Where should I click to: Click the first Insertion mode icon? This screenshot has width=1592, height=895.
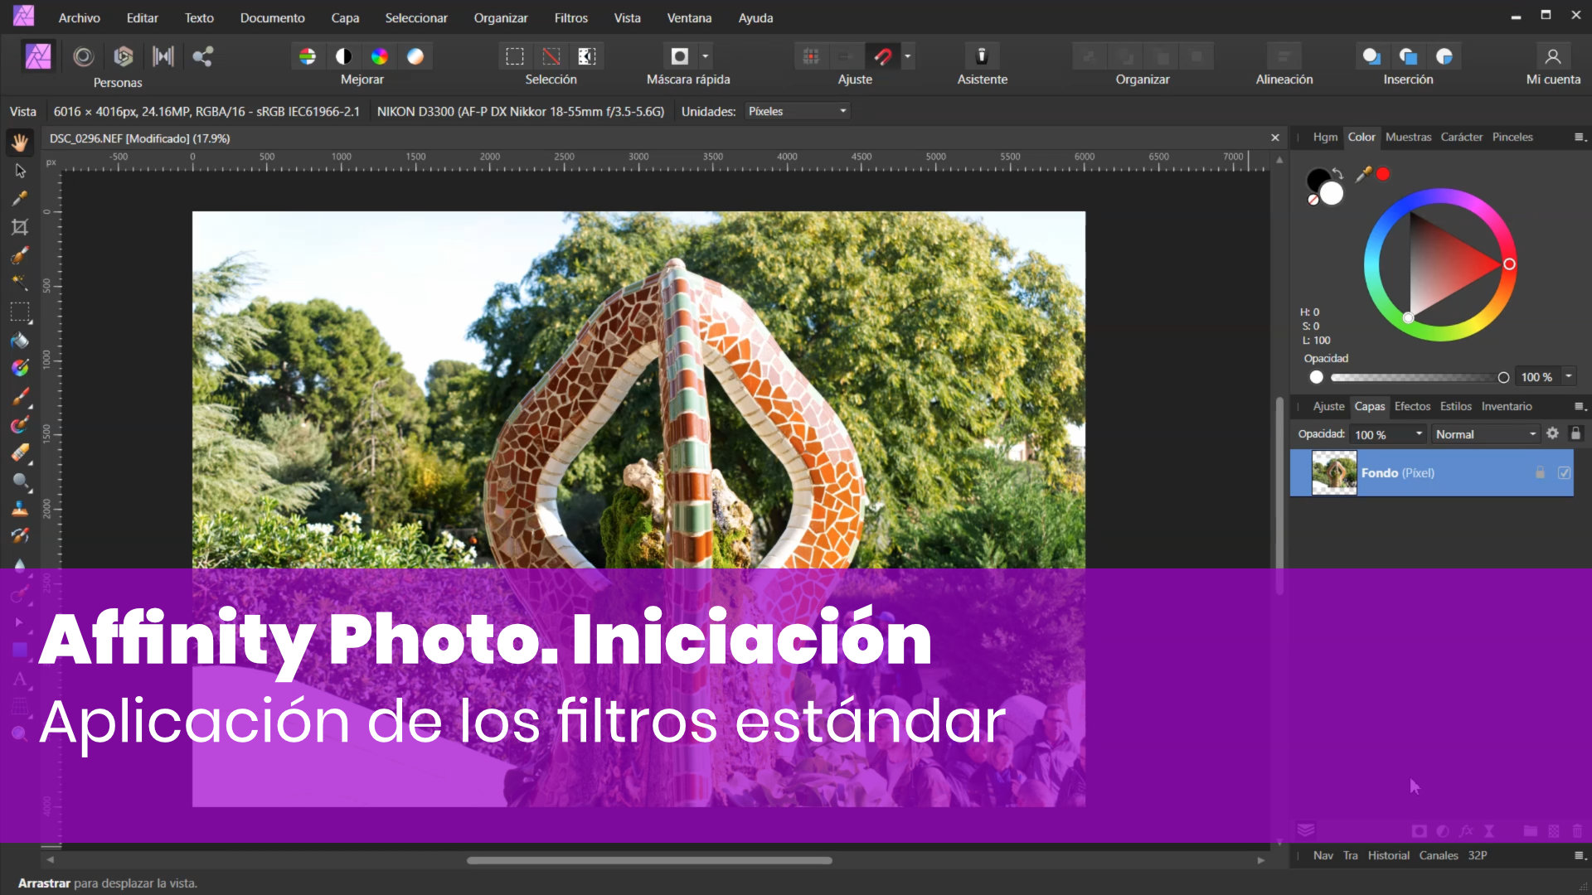(x=1371, y=56)
